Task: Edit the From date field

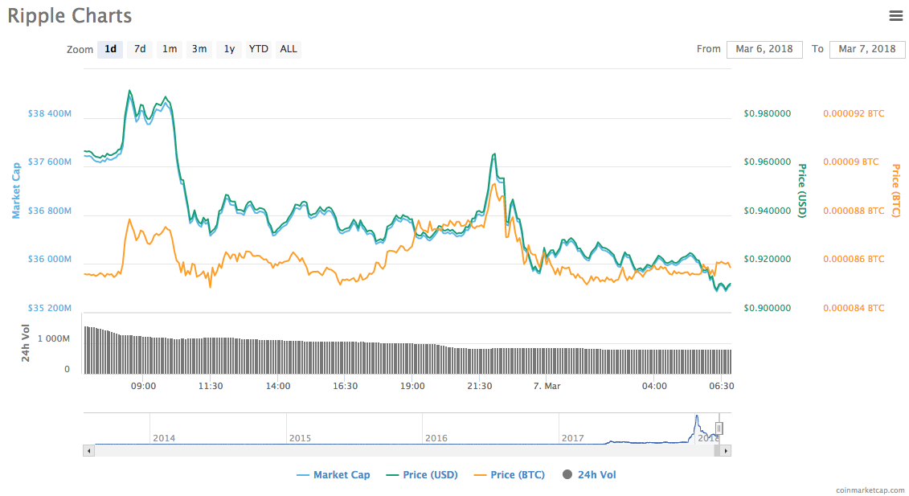Action: [x=764, y=49]
